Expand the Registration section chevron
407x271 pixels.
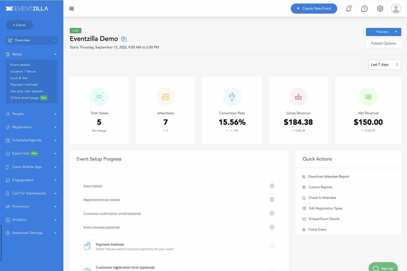click(55, 127)
